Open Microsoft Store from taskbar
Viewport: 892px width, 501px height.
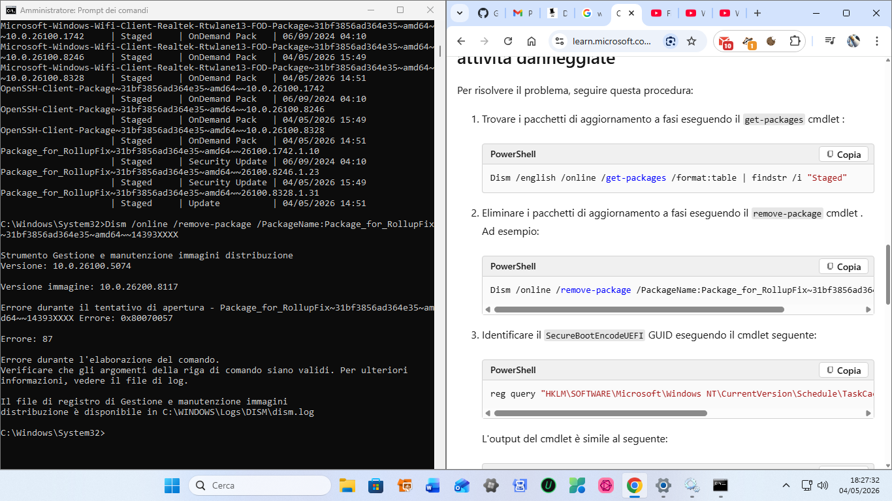(375, 485)
